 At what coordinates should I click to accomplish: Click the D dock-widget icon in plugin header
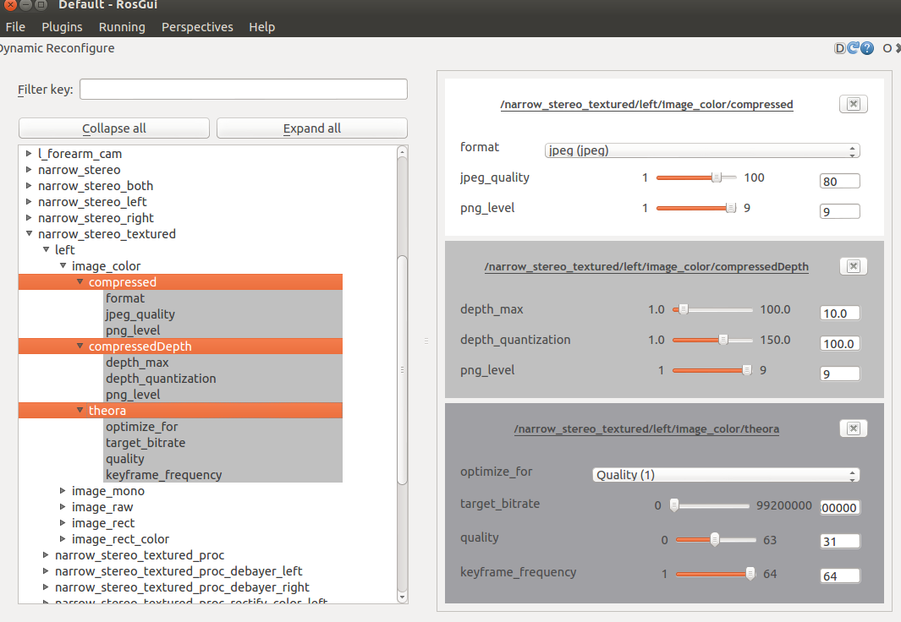click(840, 48)
